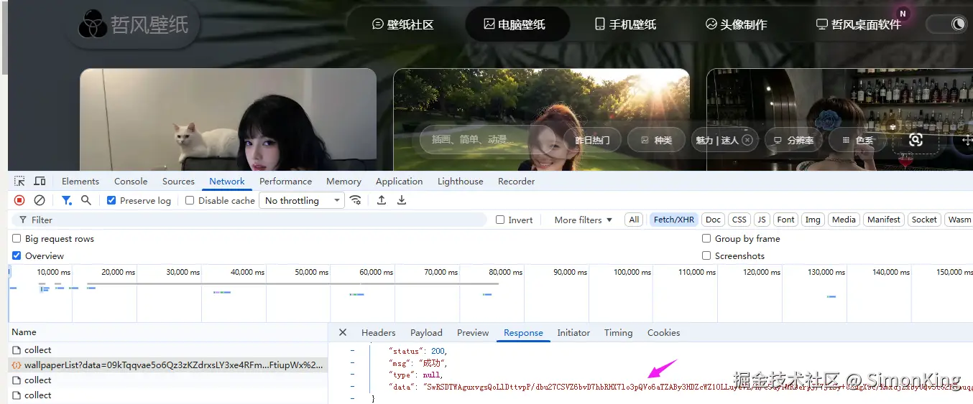This screenshot has height=404, width=973.
Task: Toggle the Preserve log checkbox
Action: [111, 200]
